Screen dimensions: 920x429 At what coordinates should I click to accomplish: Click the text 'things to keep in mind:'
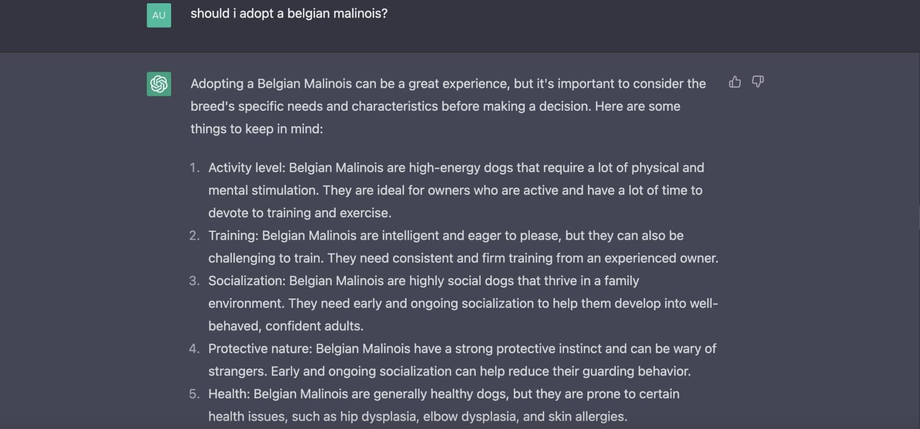[x=257, y=129]
